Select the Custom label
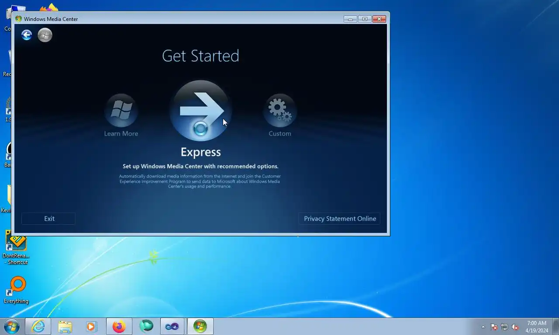 280,133
